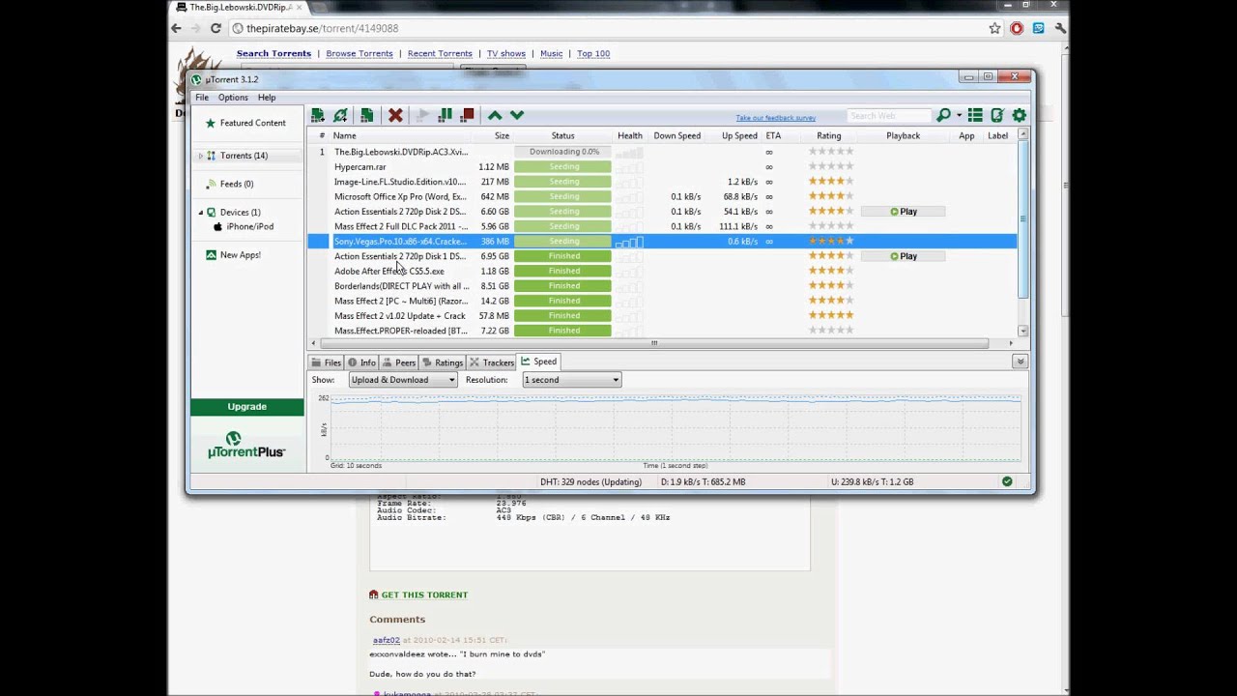Click the red AdBlock extension icon
The height and width of the screenshot is (696, 1237).
(x=1017, y=29)
